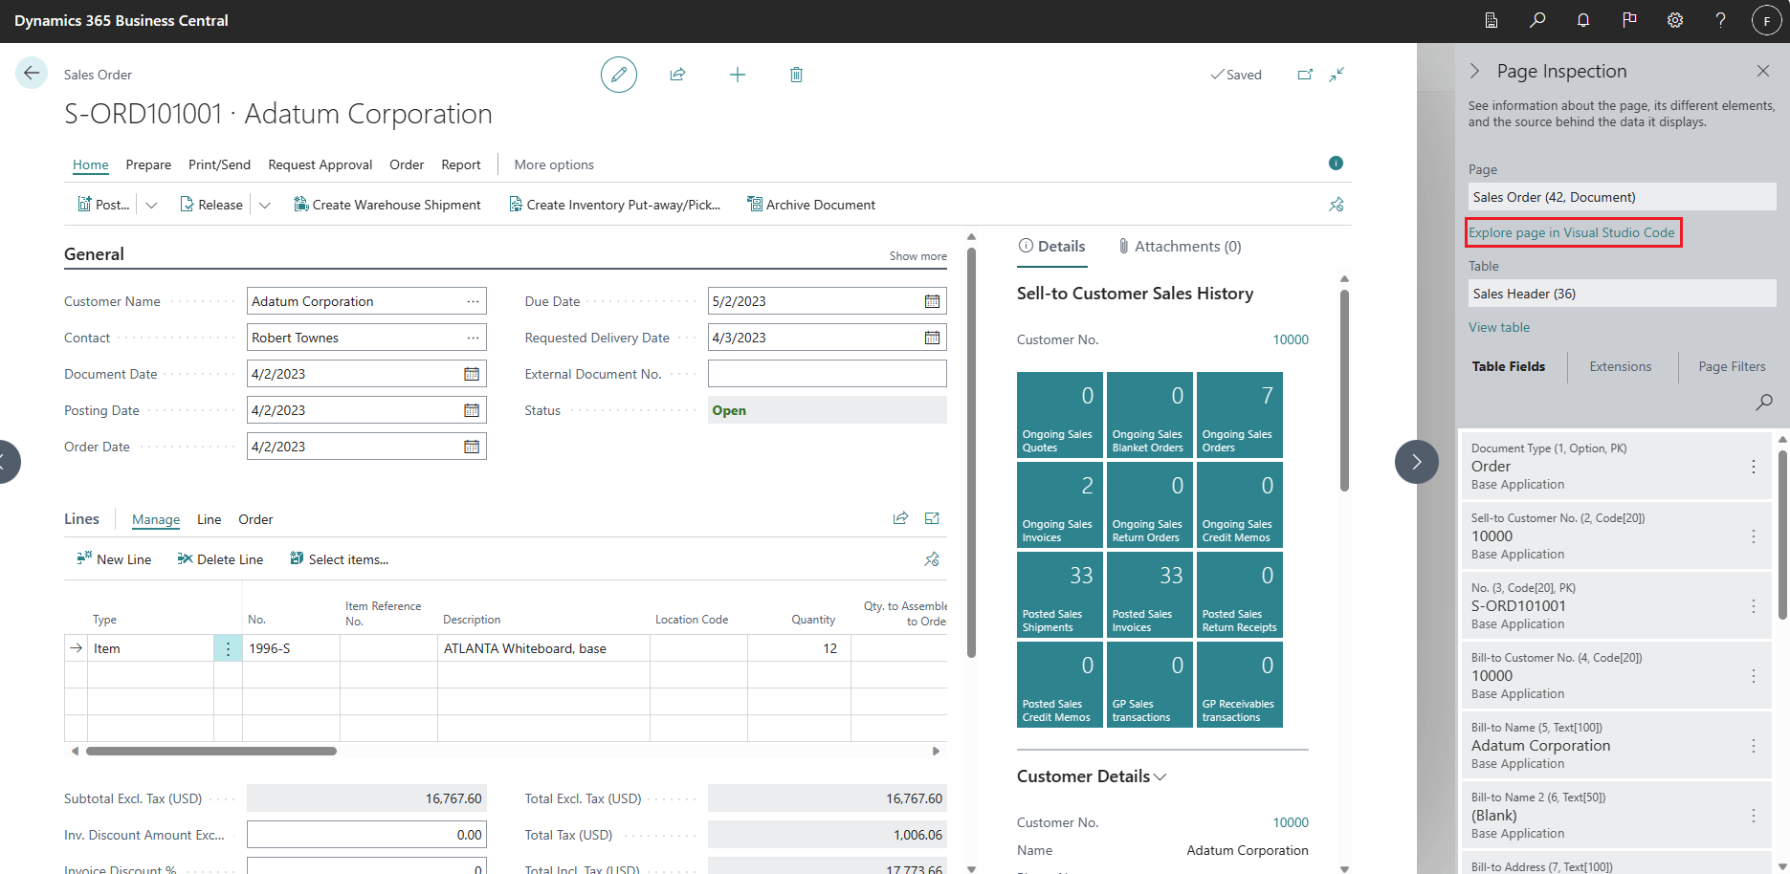Click the Lines horizontal scrollbar
Image resolution: width=1790 pixels, height=874 pixels.
tap(211, 752)
